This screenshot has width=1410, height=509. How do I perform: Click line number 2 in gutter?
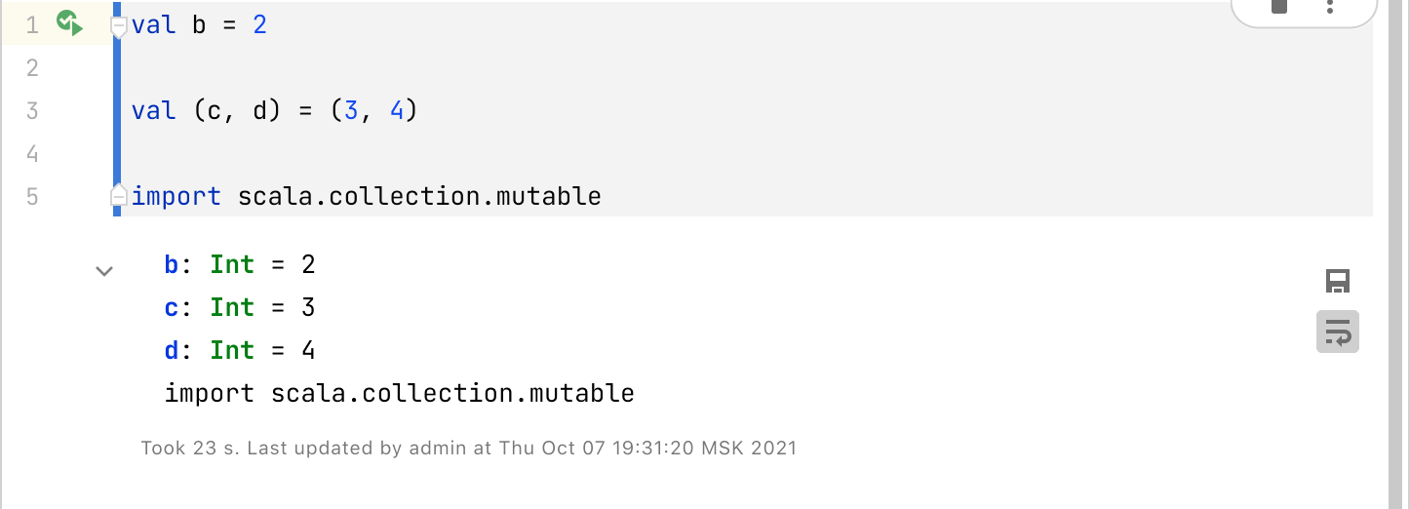coord(32,68)
